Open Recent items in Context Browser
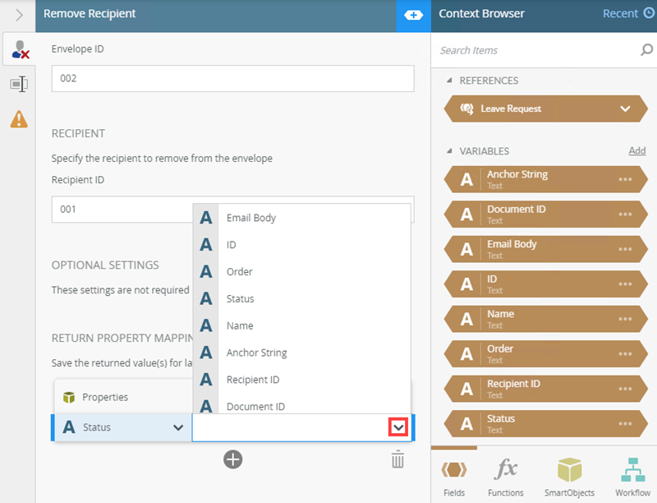 pyautogui.click(x=628, y=14)
